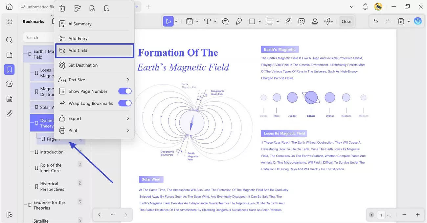Viewport: 427px width, 223px height.
Task: Select the stamp tool
Action: (315, 21)
